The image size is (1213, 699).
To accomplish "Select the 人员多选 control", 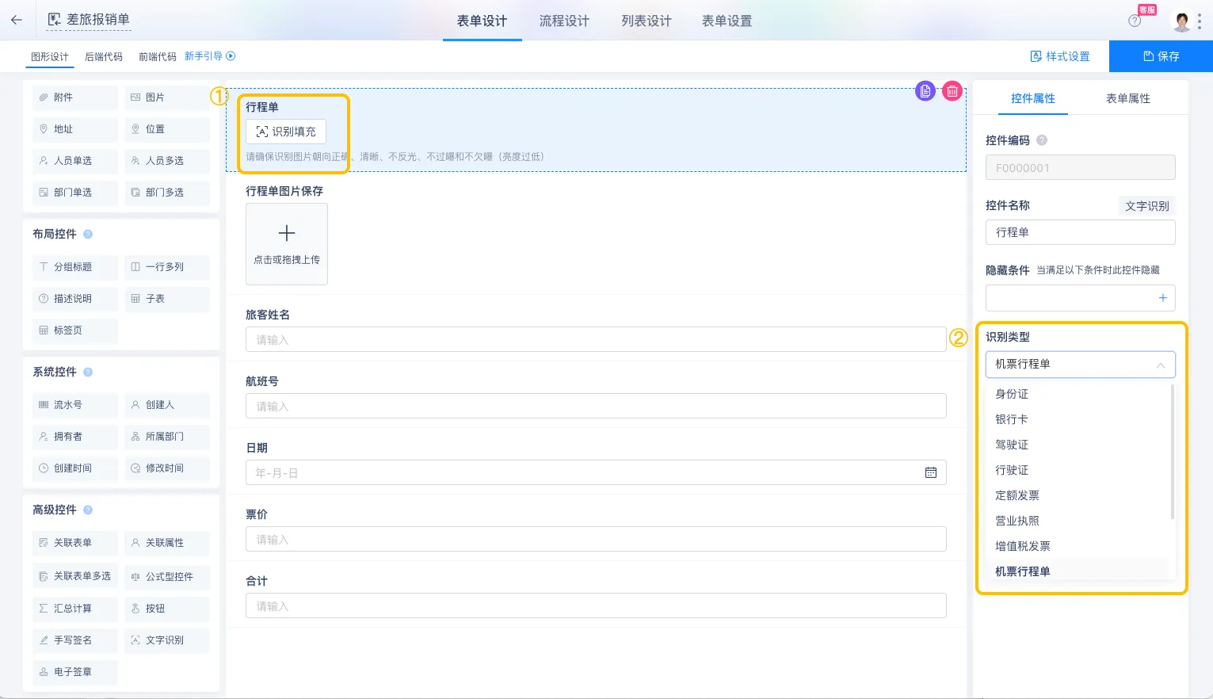I will (167, 161).
